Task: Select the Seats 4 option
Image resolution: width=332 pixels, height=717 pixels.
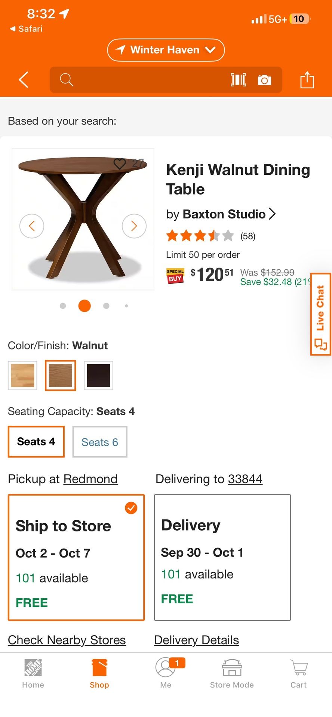Action: click(36, 442)
